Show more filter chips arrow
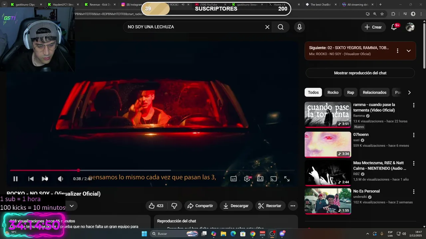 pos(409,92)
